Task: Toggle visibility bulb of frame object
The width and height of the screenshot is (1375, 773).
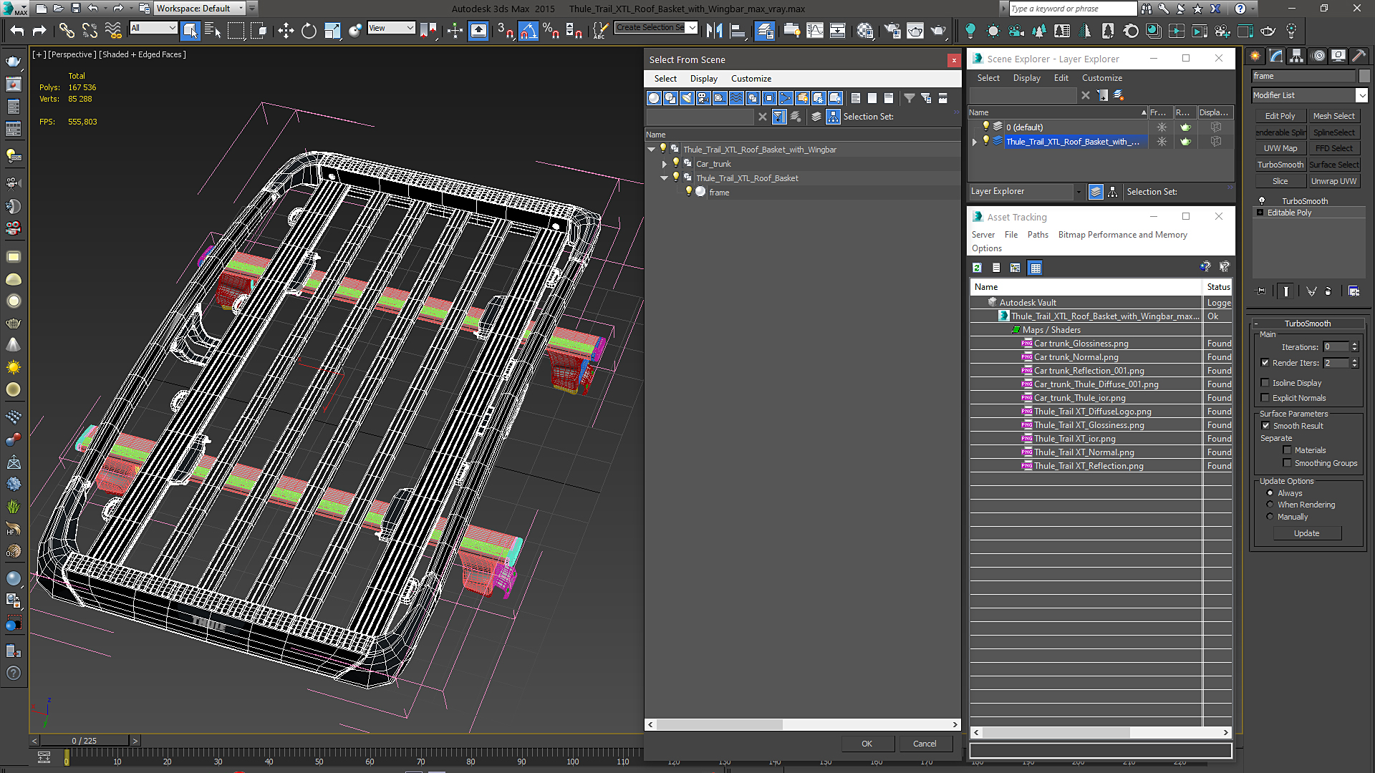Action: [689, 192]
